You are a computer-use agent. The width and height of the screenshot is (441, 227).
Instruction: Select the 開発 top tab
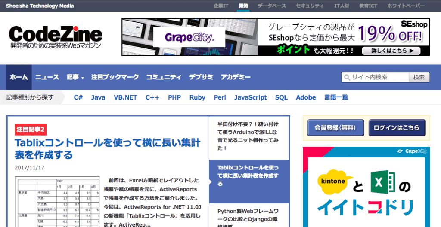coord(243,6)
